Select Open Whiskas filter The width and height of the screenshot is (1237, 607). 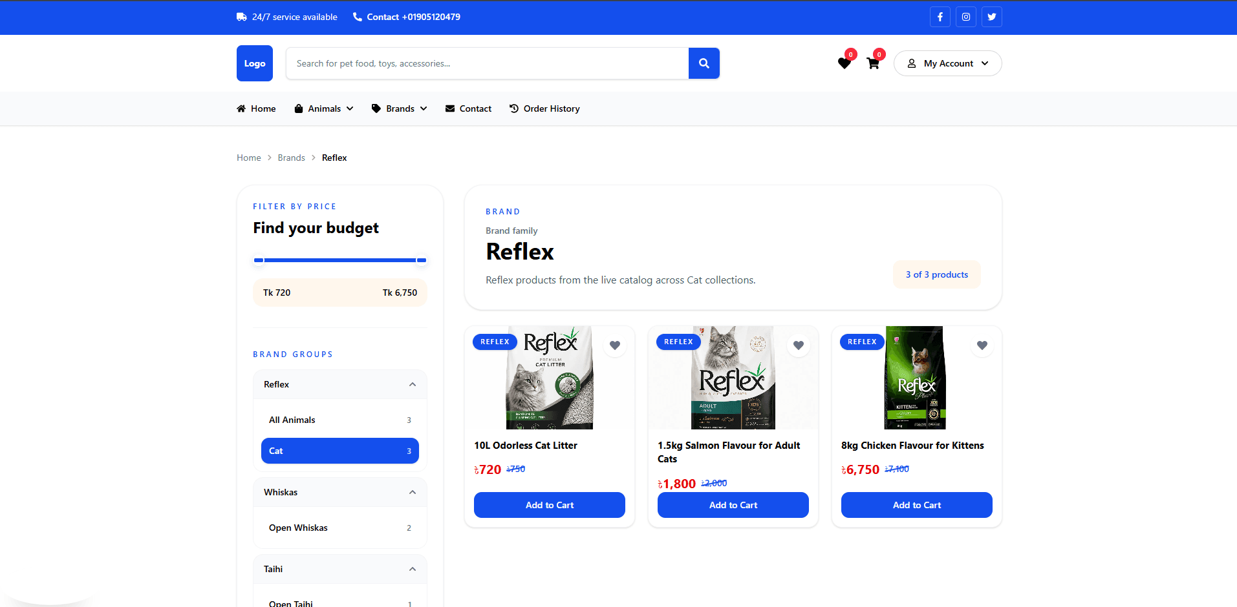point(340,528)
